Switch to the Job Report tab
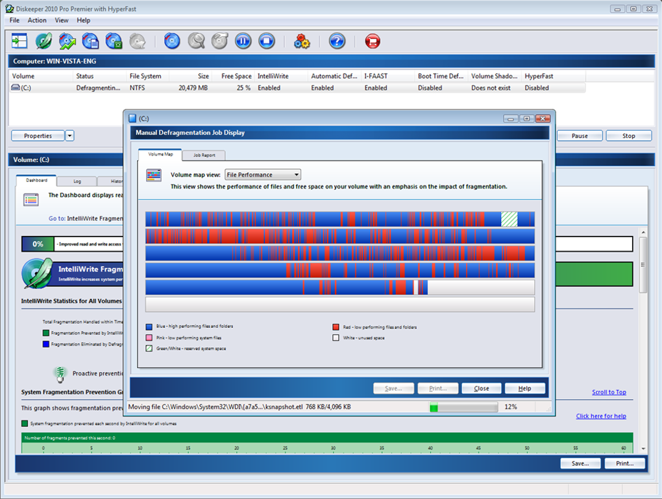This screenshot has height=499, width=662. 204,155
